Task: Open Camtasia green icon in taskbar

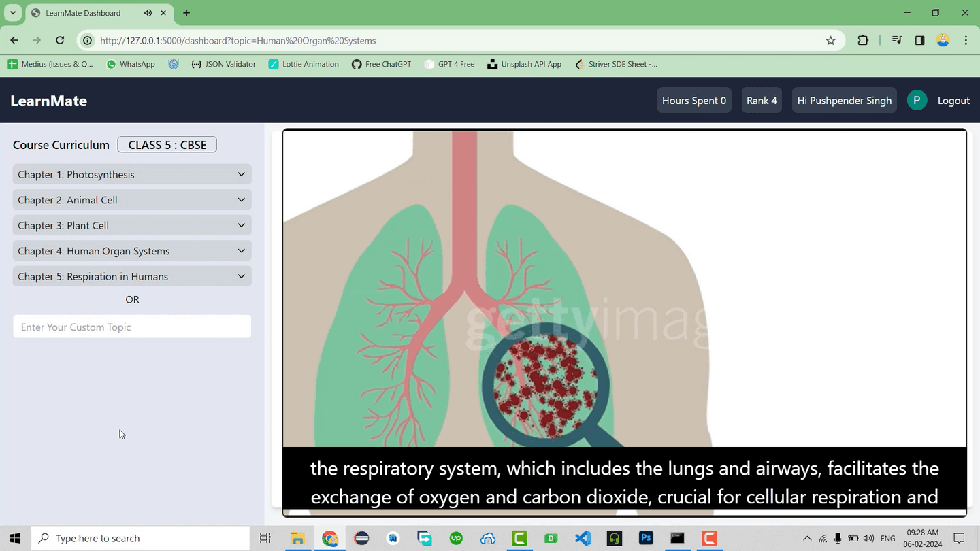Action: (519, 538)
